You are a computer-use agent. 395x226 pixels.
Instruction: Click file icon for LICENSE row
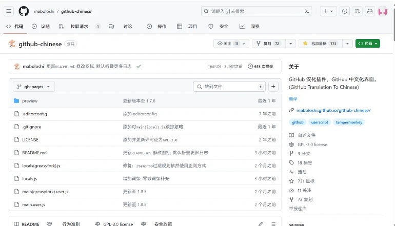16,139
